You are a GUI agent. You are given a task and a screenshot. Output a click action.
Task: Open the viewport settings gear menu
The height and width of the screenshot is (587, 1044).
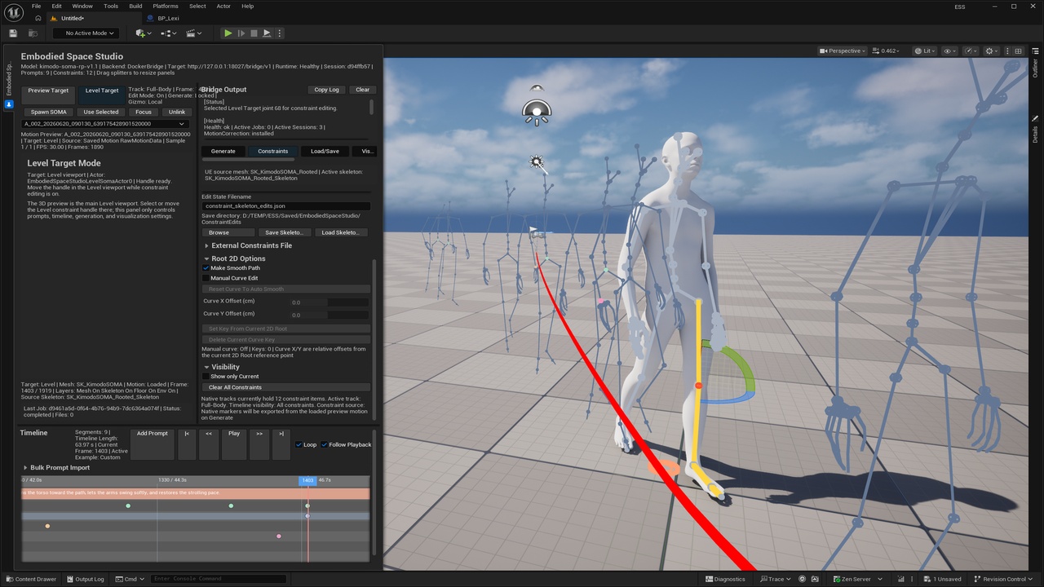pyautogui.click(x=992, y=51)
